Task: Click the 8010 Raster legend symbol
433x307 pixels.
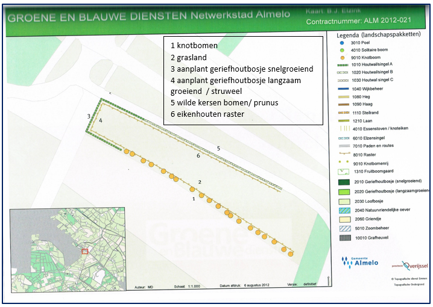Action: 344,154
